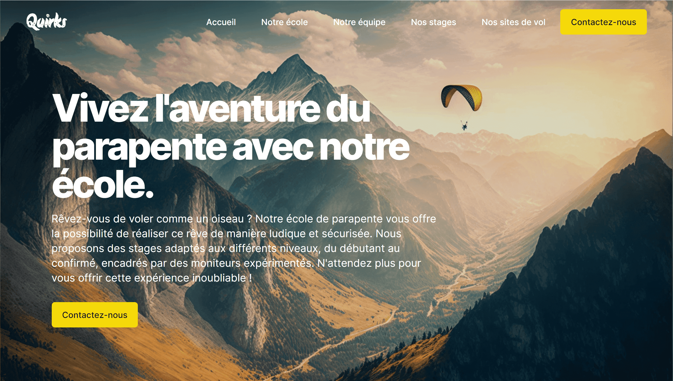Click the headline word "école."
The height and width of the screenshot is (381, 673).
pos(103,184)
